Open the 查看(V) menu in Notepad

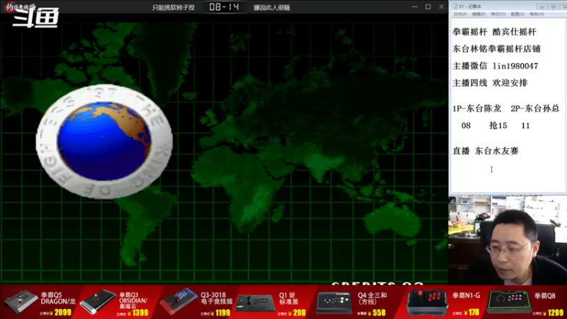click(517, 14)
